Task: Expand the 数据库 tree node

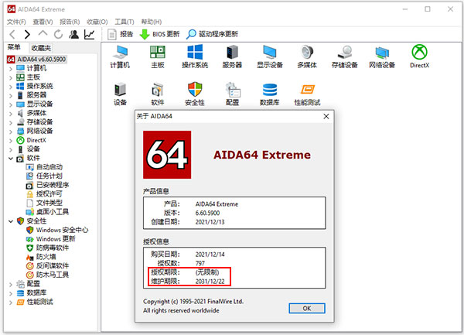Action: pyautogui.click(x=11, y=293)
